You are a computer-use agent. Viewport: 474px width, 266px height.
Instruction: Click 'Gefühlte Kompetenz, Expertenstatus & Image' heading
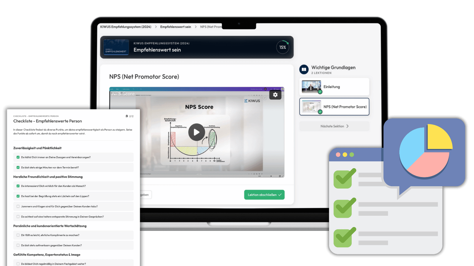47,254
